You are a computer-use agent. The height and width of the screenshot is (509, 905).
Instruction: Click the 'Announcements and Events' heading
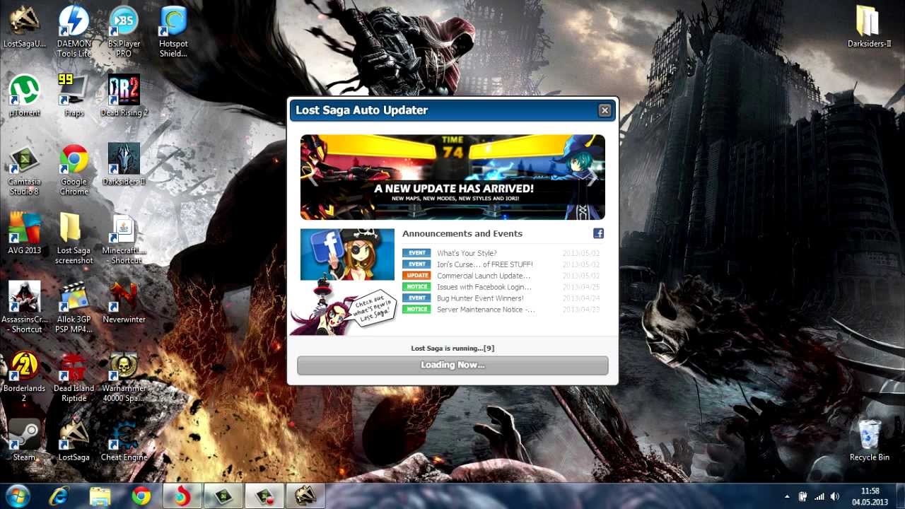pos(462,233)
